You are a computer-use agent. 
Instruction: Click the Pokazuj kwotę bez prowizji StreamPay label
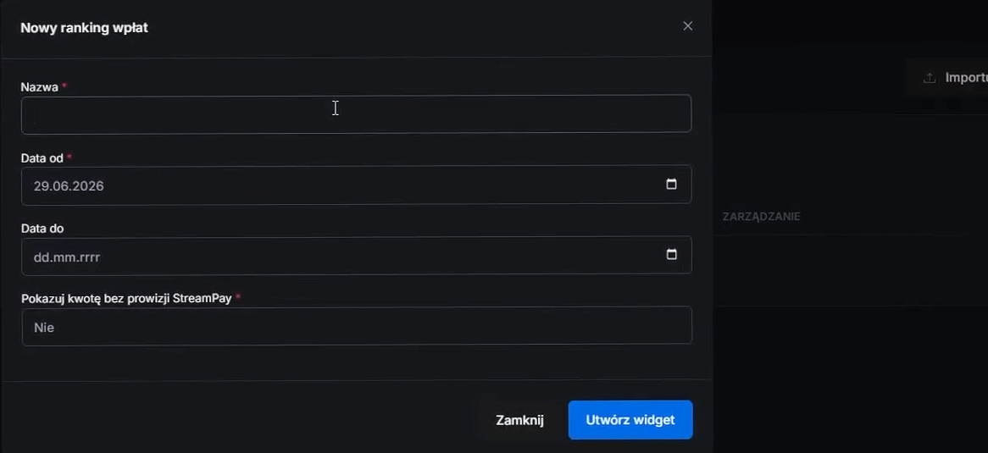coord(126,299)
